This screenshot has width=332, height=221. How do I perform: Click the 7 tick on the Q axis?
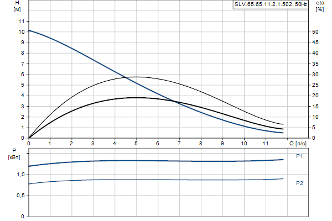pyautogui.click(x=179, y=144)
